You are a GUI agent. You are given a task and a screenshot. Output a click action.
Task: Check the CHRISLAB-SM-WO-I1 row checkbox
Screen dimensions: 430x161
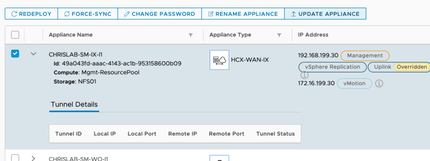click(x=15, y=158)
